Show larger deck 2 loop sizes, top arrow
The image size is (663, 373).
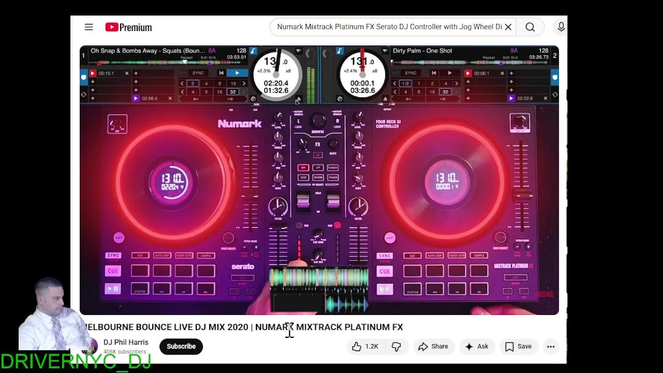[456, 83]
